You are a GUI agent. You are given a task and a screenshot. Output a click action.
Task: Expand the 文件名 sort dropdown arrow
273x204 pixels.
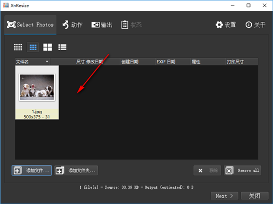pyautogui.click(x=47, y=62)
